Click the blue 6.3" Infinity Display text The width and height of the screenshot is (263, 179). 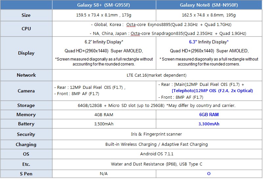tap(209, 42)
